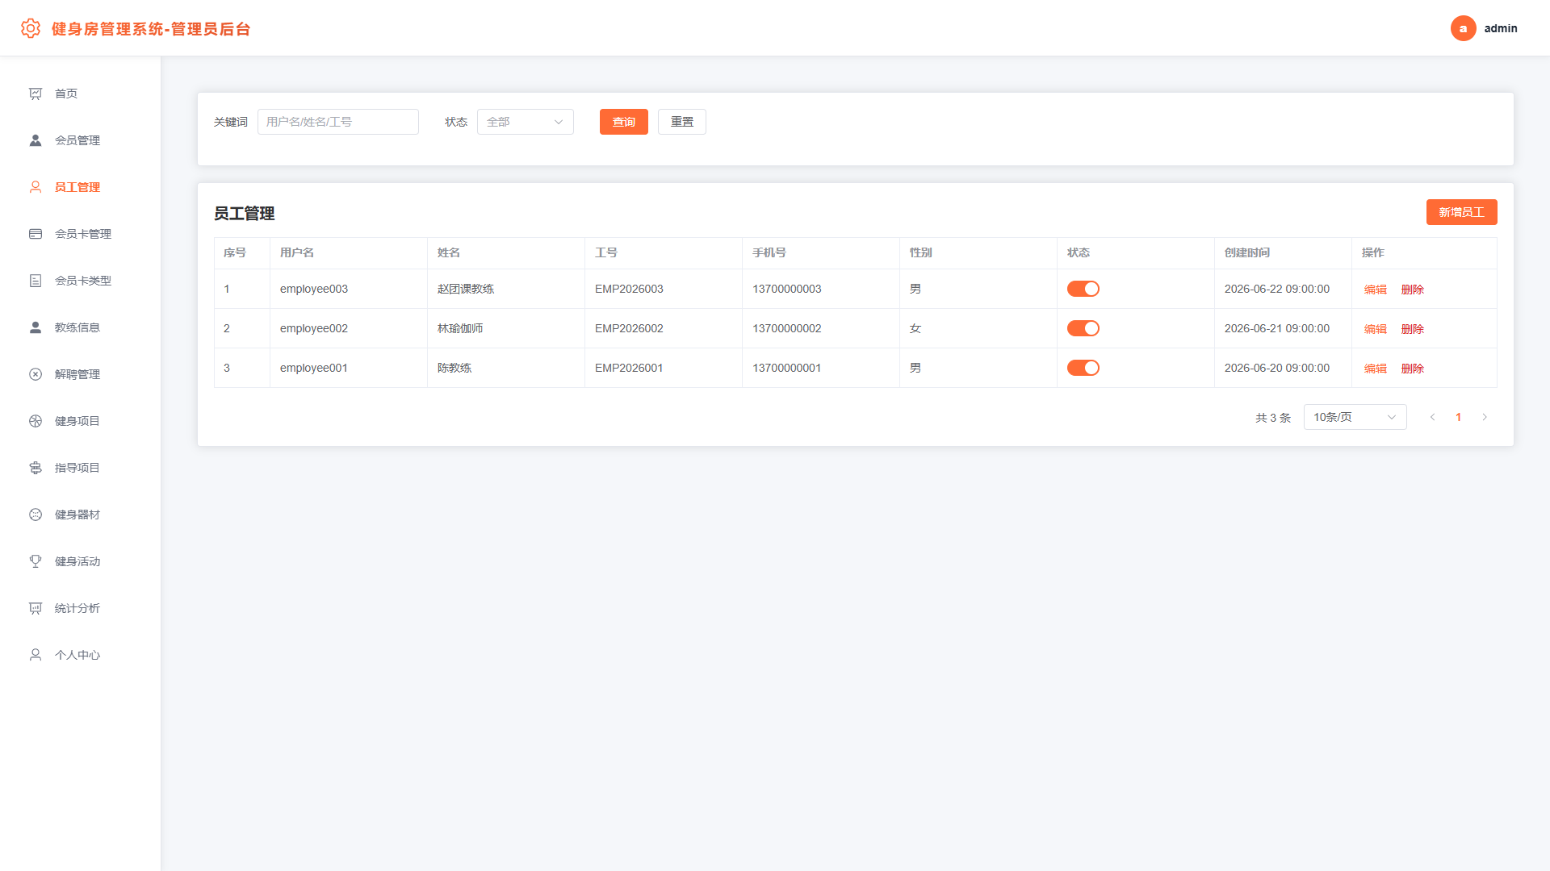Open the 状态 filter dropdown
The height and width of the screenshot is (871, 1550).
526,122
